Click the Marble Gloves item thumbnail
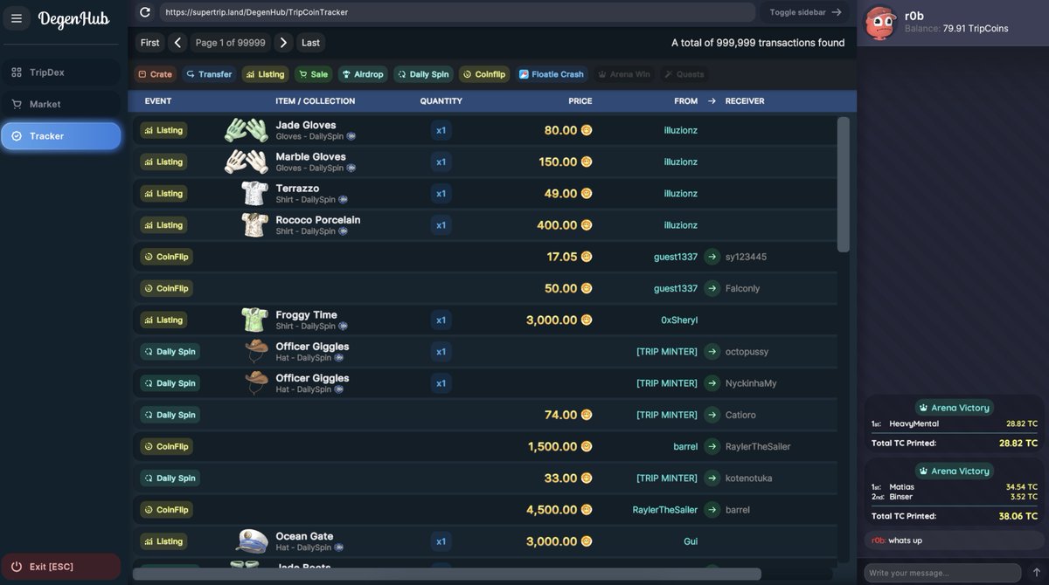The image size is (1049, 585). click(247, 162)
